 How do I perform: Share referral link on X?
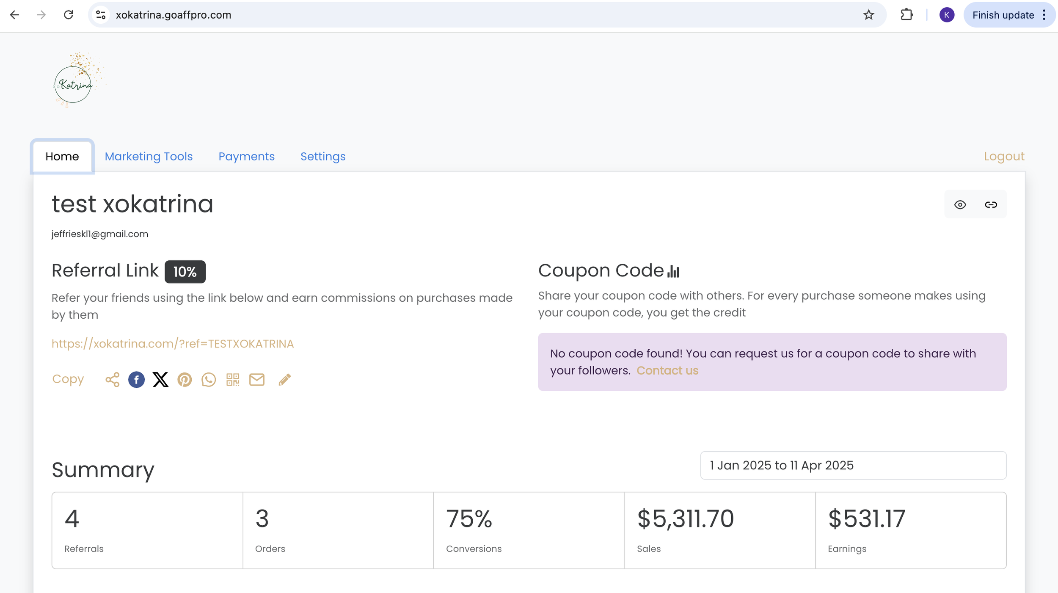(160, 380)
